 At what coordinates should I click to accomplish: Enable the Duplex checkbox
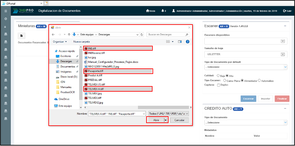218,85
